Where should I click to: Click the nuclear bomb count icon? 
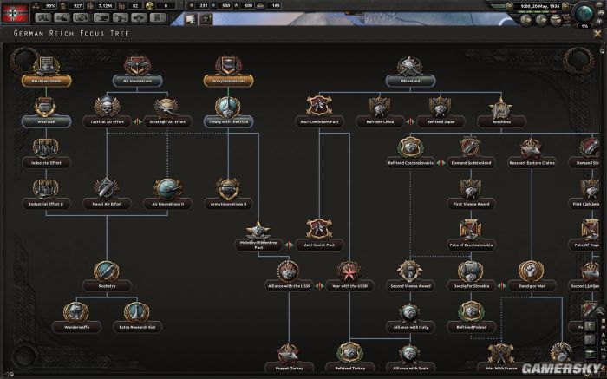click(x=150, y=6)
